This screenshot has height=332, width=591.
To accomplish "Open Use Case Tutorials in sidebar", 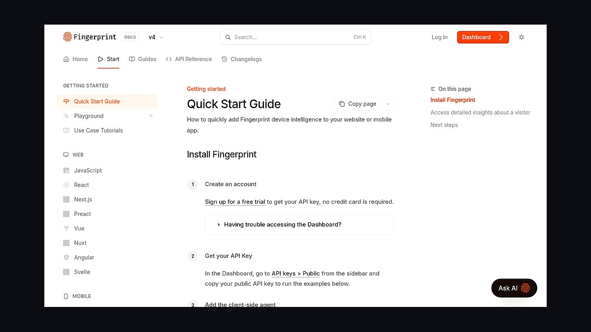I will [107, 130].
